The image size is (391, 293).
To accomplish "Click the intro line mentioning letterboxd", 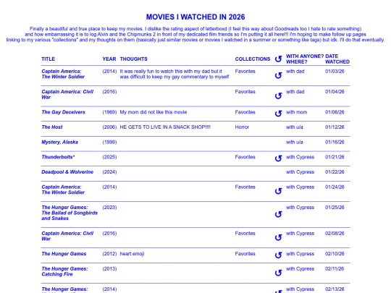I will [195, 29].
